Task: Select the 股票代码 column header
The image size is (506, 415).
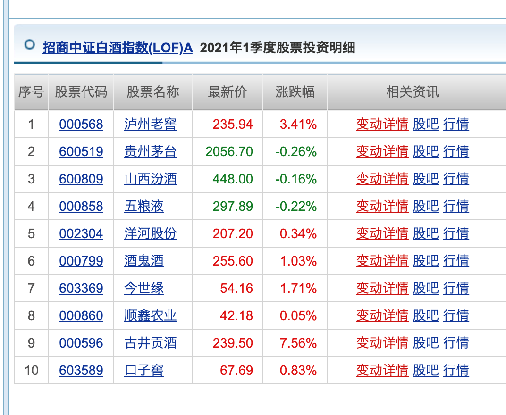Action: coord(81,92)
